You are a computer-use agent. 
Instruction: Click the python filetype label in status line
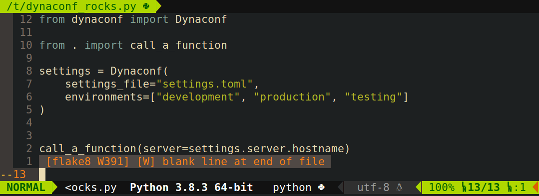click(292, 188)
